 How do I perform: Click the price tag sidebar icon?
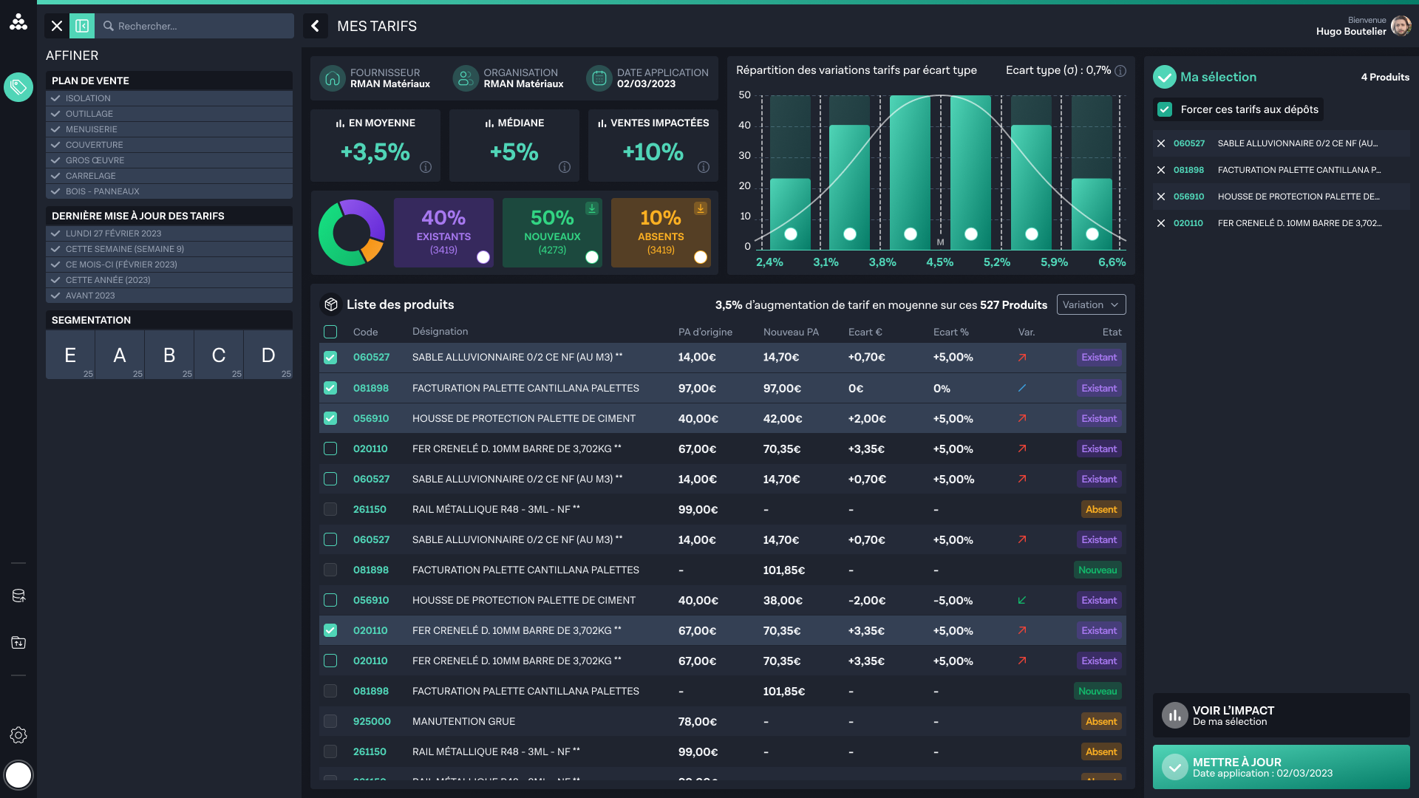pos(18,87)
